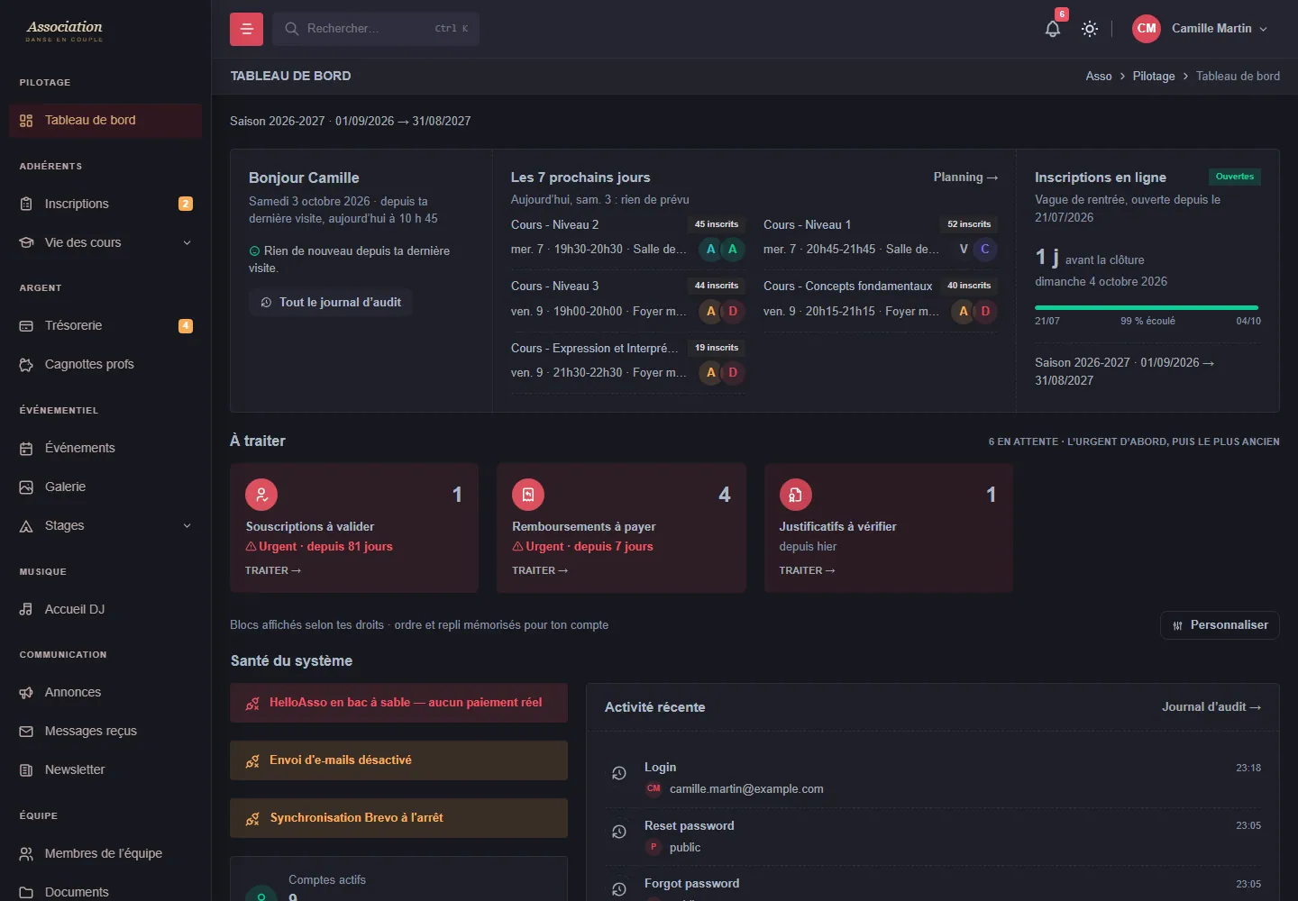Click the Trésorerie card icon

[x=26, y=326]
